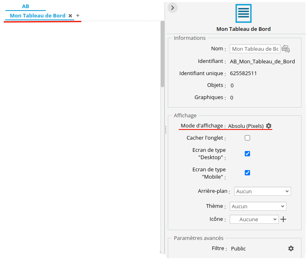The width and height of the screenshot is (308, 259).
Task: Uncheck Ecran de type Mobile checkbox
Action: (x=247, y=173)
